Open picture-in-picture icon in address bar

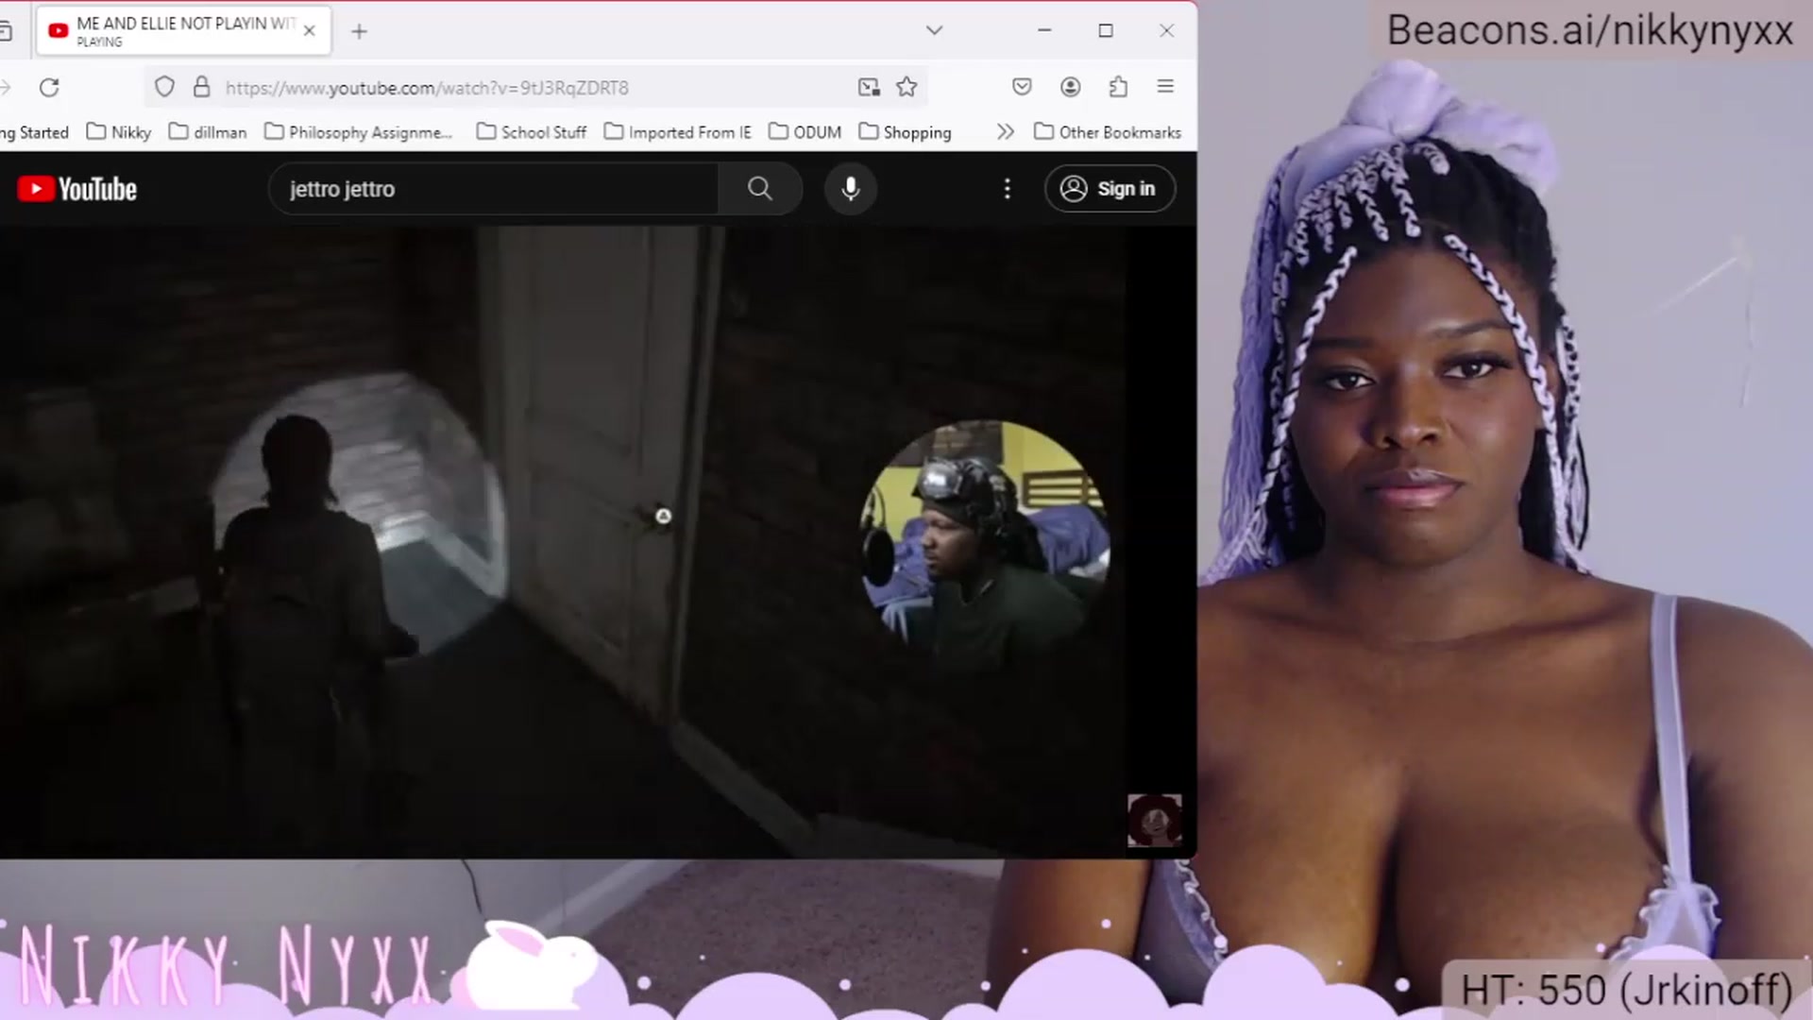pyautogui.click(x=869, y=88)
